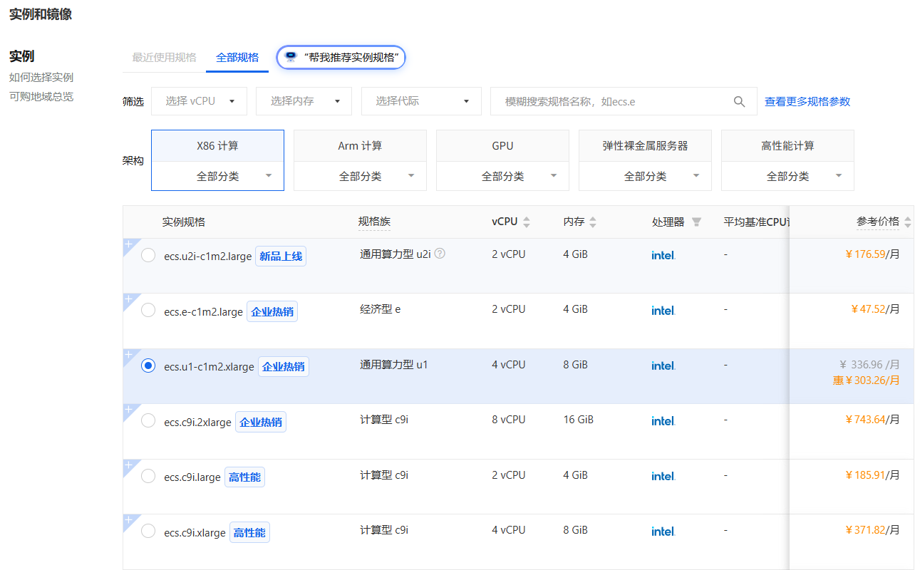920x570 pixels.
Task: Open 查看更多规格参数 link
Action: [807, 102]
